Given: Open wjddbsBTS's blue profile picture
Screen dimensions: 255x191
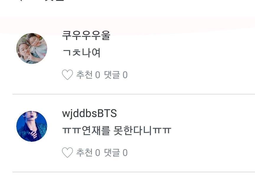Looking at the screenshot, I should click(32, 126).
